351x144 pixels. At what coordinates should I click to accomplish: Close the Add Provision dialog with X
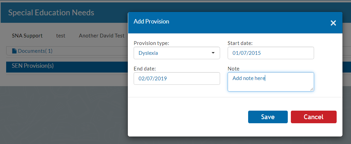coord(333,23)
